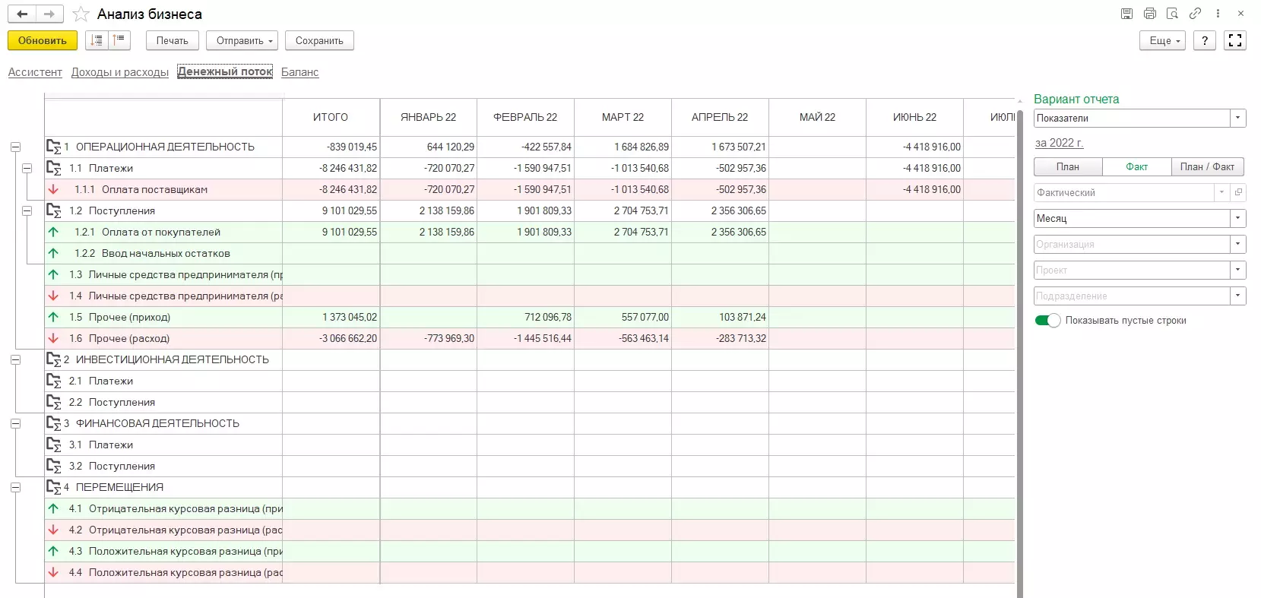Click the vertical scrollbar up arrow
Viewport: 1261px width, 598px height.
(1020, 100)
